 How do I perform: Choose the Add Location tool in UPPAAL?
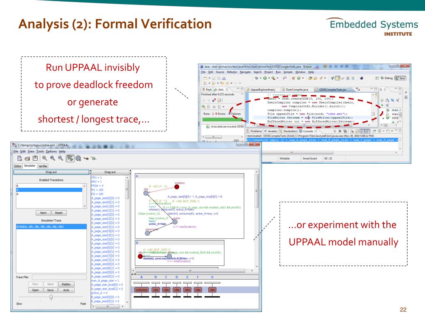tap(78, 158)
